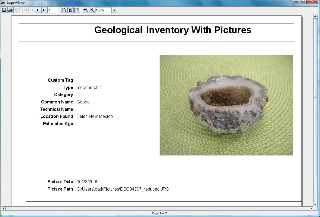Click the geode photograph on the report page

[226, 105]
